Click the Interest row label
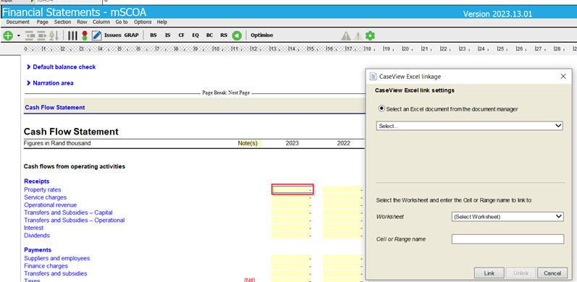 tap(33, 228)
